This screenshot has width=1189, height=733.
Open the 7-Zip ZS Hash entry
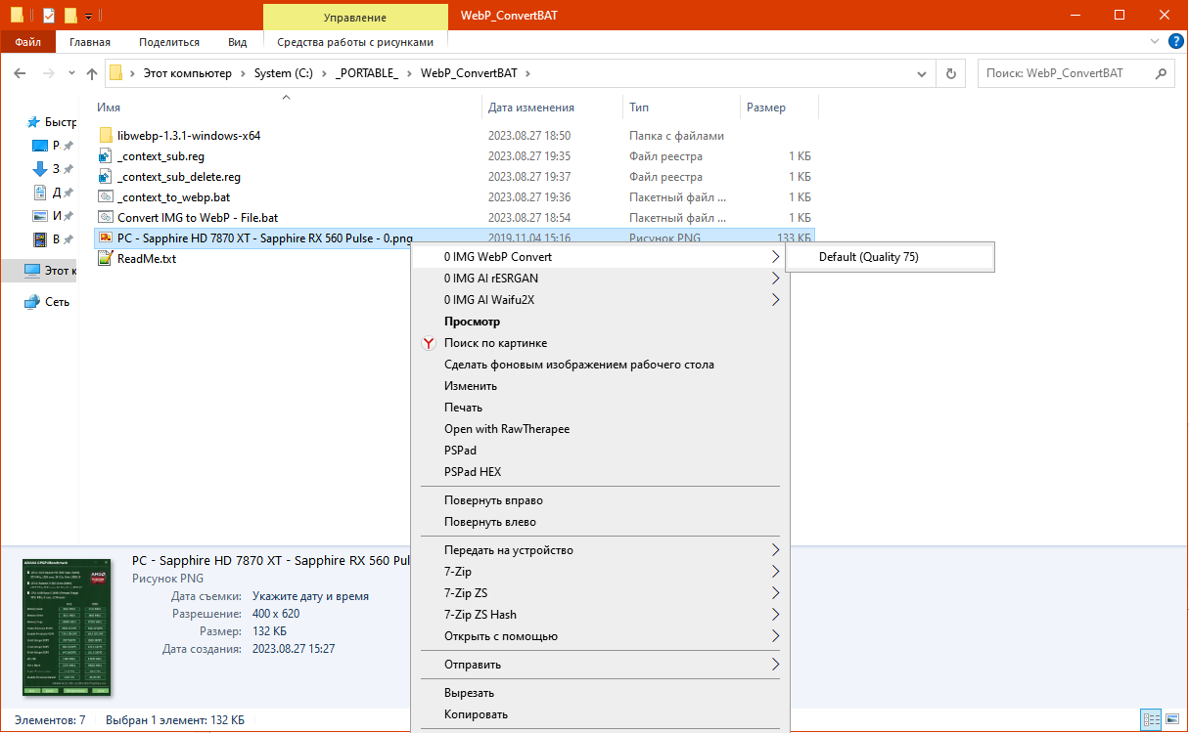point(600,615)
